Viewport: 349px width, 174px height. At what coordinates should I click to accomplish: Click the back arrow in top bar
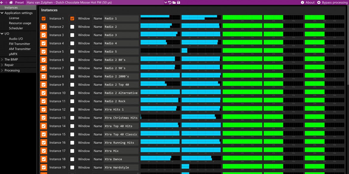pyautogui.click(x=2, y=2)
